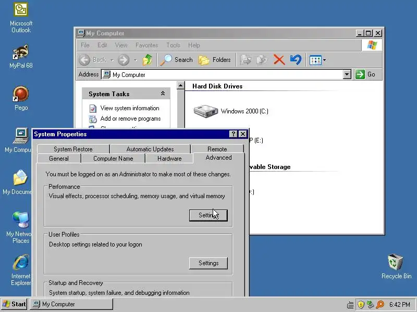Open the Microsoft Outlook desktop icon
Viewport: 417px width, 312px height.
[x=21, y=18]
